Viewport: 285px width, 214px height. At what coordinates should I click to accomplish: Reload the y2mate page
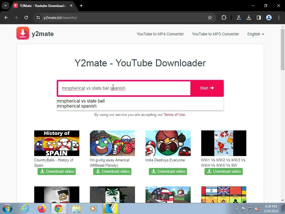click(x=26, y=18)
